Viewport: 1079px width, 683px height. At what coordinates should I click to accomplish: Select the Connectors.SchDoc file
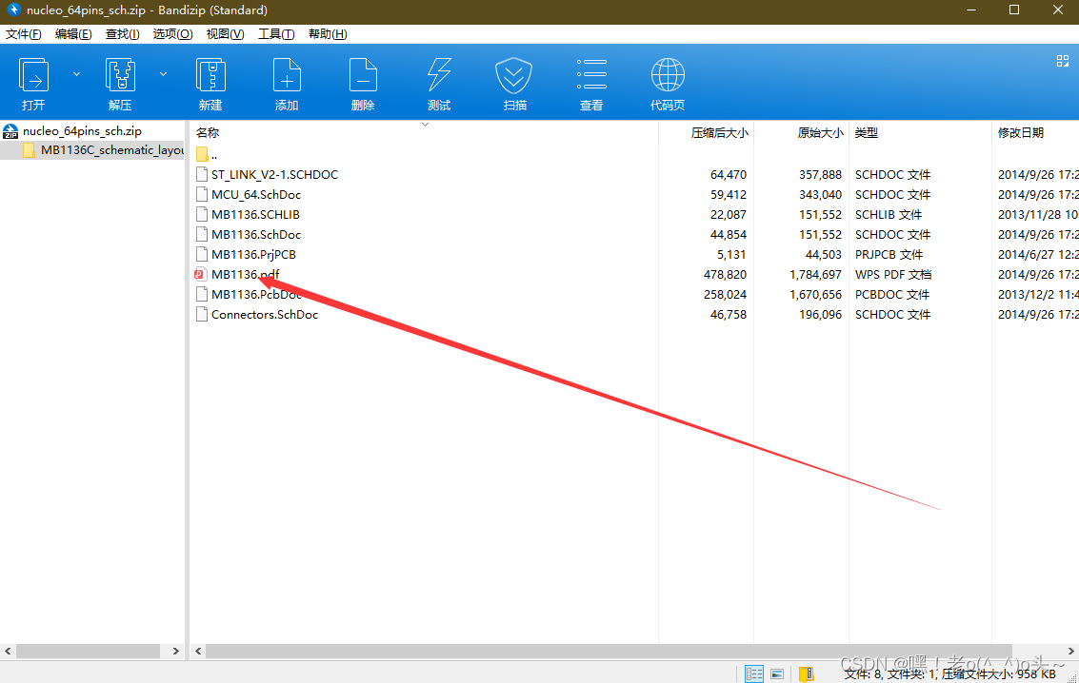264,314
